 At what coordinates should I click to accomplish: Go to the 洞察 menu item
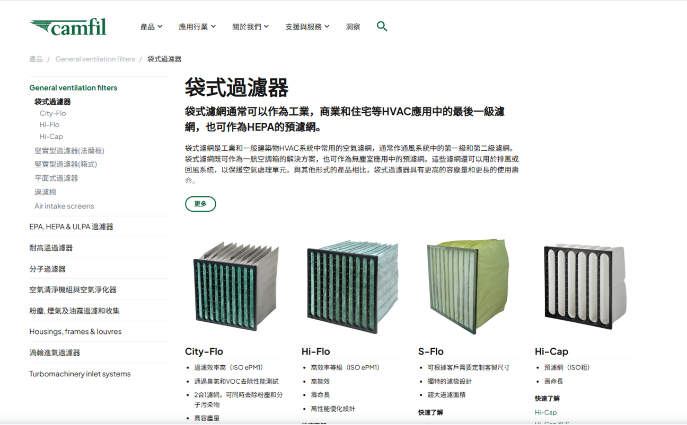353,26
